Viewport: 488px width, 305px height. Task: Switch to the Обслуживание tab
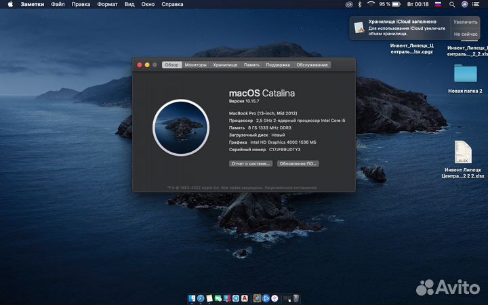312,65
